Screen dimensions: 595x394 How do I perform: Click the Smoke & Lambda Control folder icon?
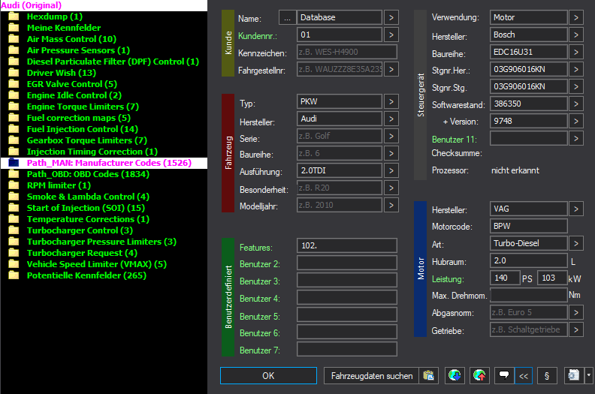tap(14, 197)
